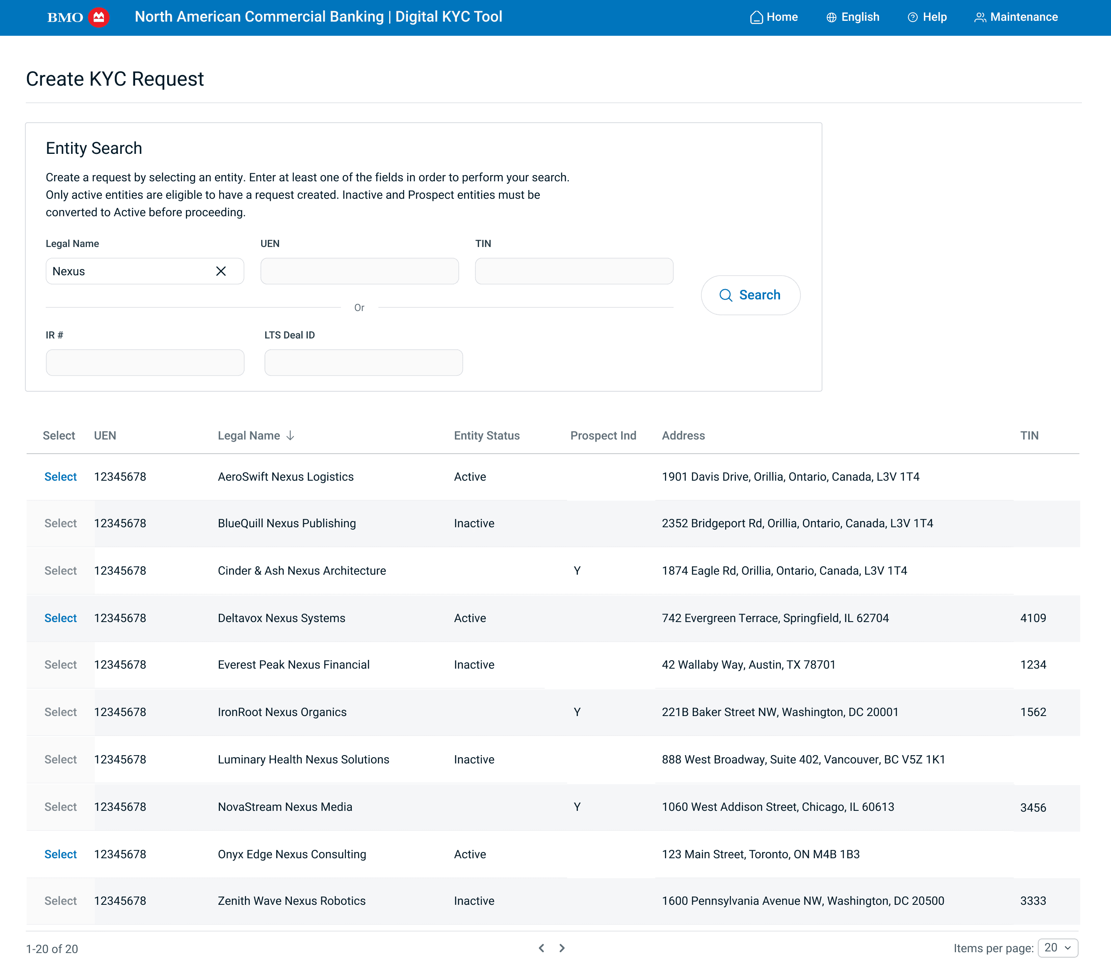Open the English language menu

tap(853, 17)
